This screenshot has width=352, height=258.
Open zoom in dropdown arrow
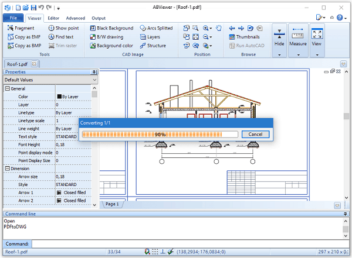coord(211,29)
